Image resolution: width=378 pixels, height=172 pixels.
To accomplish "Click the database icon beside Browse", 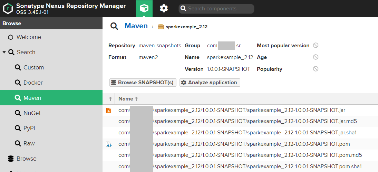I will tap(11, 159).
